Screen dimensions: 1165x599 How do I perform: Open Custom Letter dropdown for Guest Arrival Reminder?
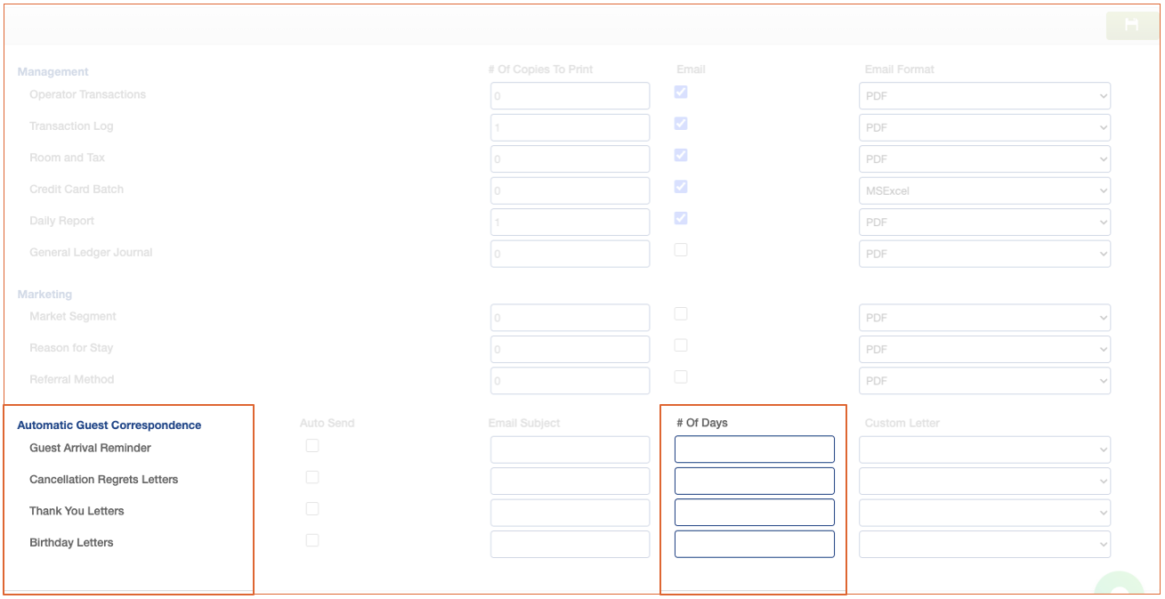click(984, 449)
